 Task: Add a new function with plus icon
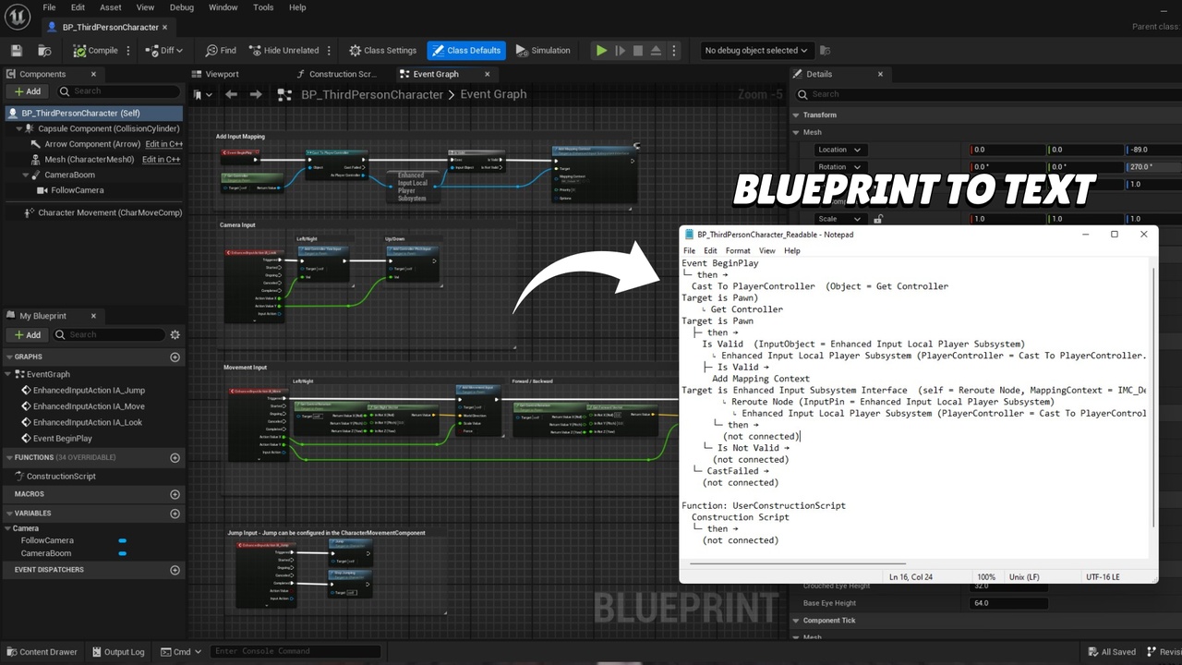click(175, 457)
